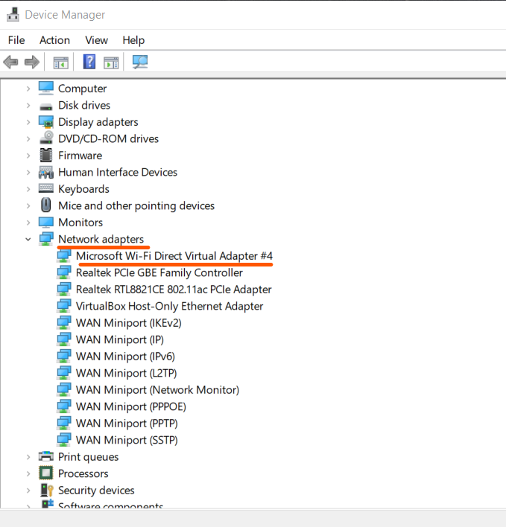Click the Print queues printer icon
Image resolution: width=506 pixels, height=527 pixels.
coord(45,456)
